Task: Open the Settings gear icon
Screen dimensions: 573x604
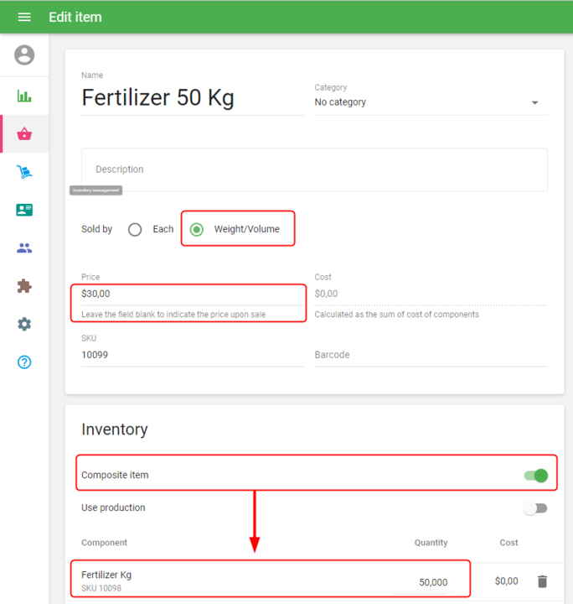Action: click(x=24, y=324)
